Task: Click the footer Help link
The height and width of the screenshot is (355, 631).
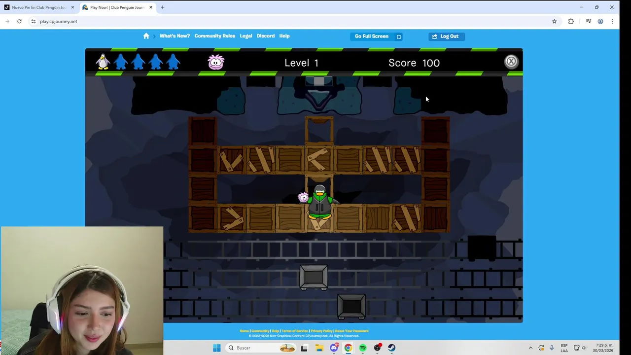Action: tap(276, 331)
